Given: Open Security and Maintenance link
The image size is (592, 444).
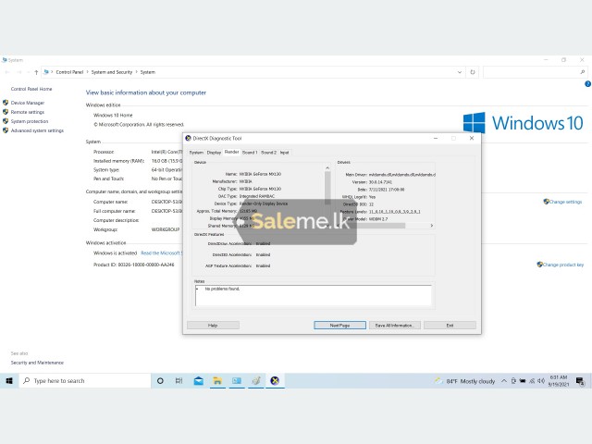Looking at the screenshot, I should click(x=37, y=363).
